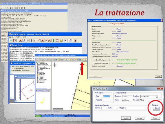Toggle the Particelle layer checkbox
Viewport: 165px width, 124px height.
pyautogui.click(x=38, y=76)
